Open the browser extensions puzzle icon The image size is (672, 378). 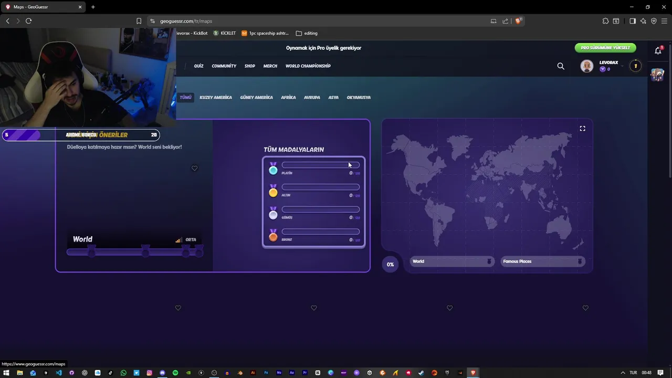point(605,21)
